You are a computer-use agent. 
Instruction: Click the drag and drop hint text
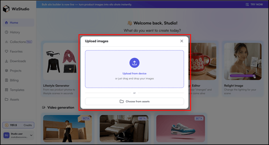(x=134, y=78)
